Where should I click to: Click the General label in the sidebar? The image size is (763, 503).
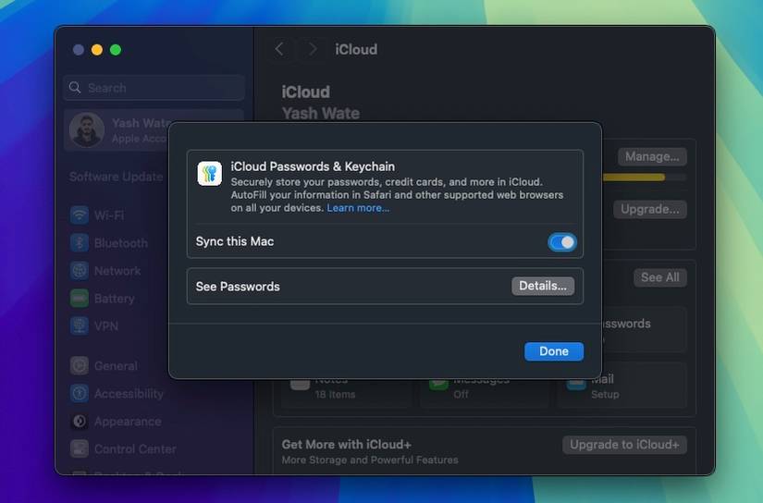(x=116, y=366)
